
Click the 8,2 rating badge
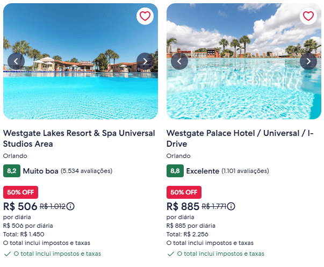point(12,171)
